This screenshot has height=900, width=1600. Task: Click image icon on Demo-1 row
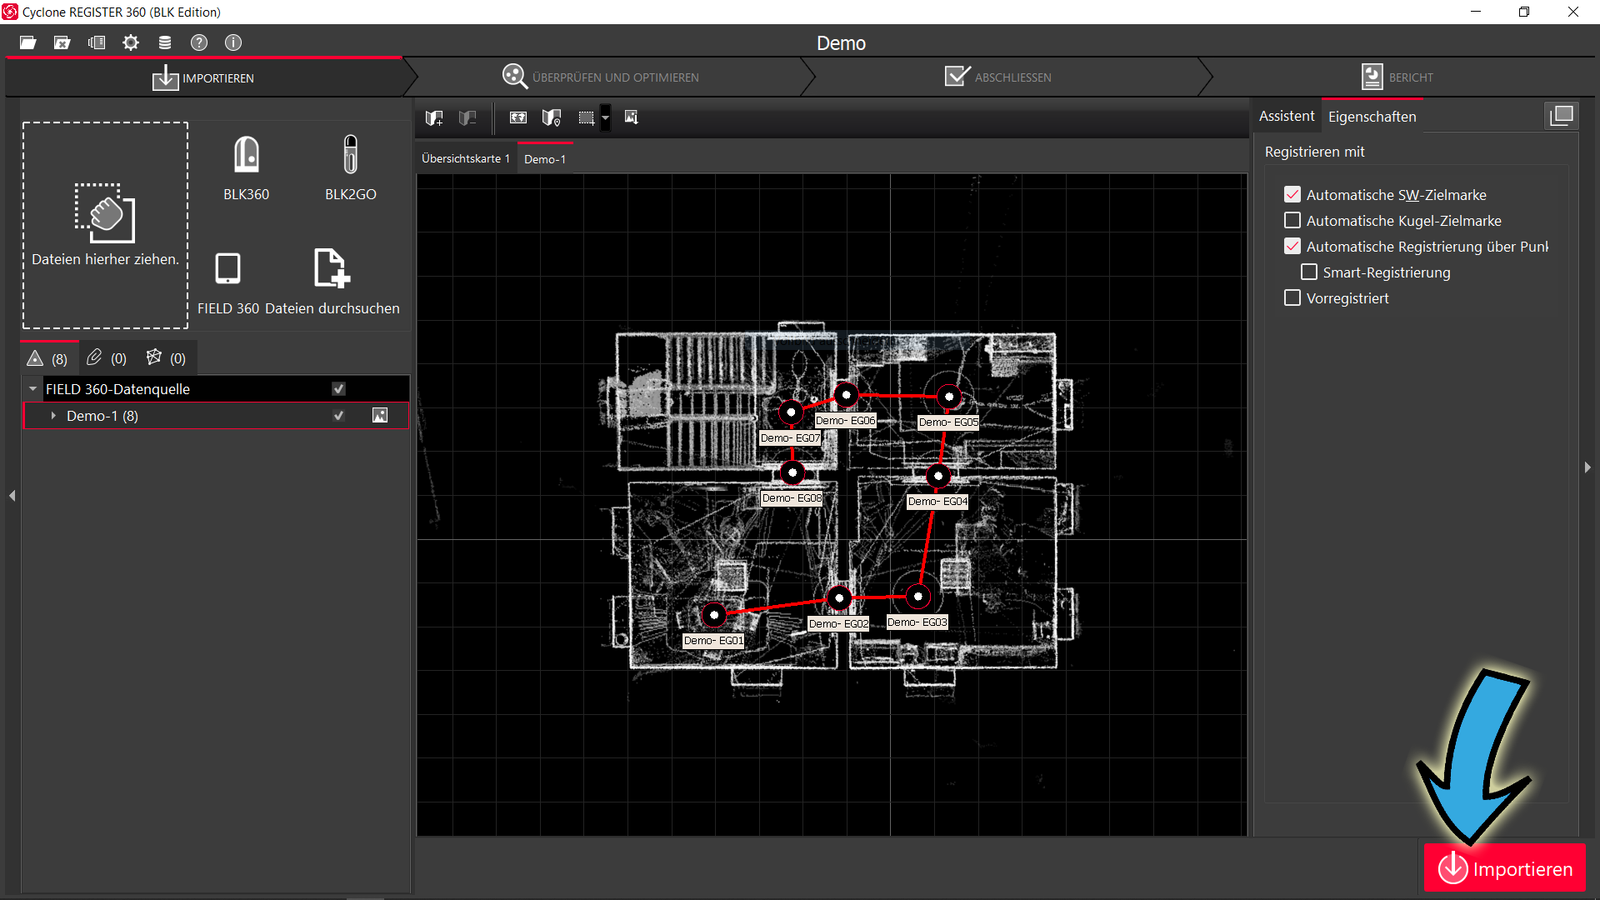[x=380, y=416]
